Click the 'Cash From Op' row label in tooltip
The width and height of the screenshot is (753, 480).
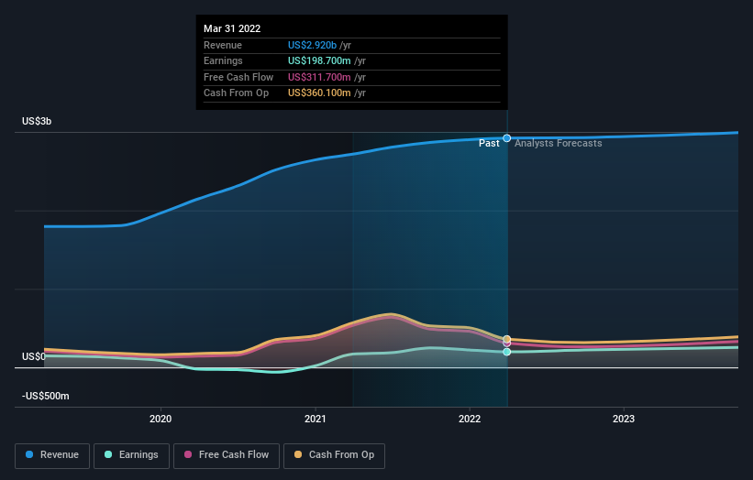click(236, 93)
